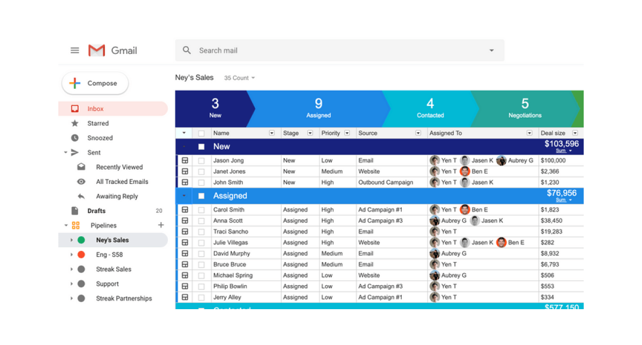642x345 pixels.
Task: Add a new pipeline with plus icon
Action: (x=160, y=225)
